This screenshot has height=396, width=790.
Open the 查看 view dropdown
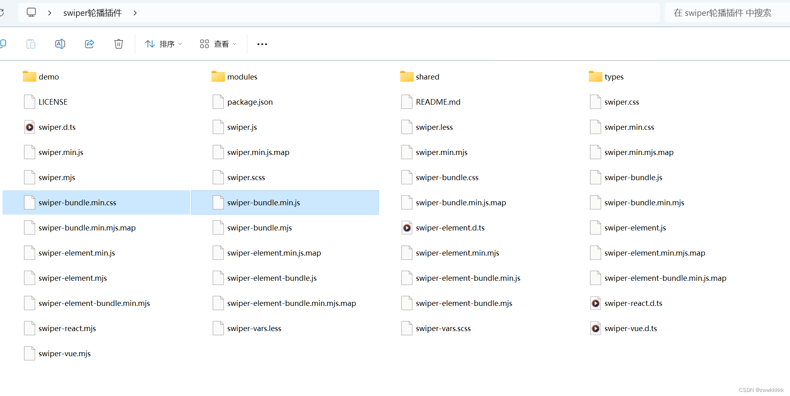point(218,44)
